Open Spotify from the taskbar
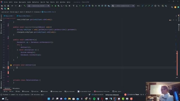The image size is (180, 101). (94, 99)
